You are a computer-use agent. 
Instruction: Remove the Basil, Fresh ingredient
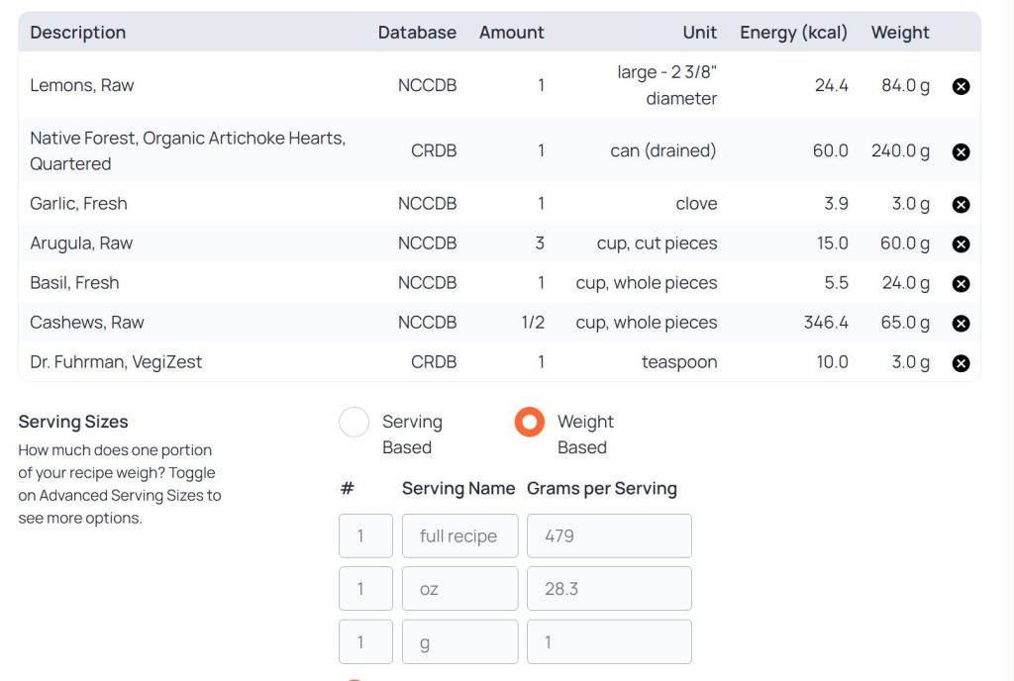pyautogui.click(x=960, y=284)
